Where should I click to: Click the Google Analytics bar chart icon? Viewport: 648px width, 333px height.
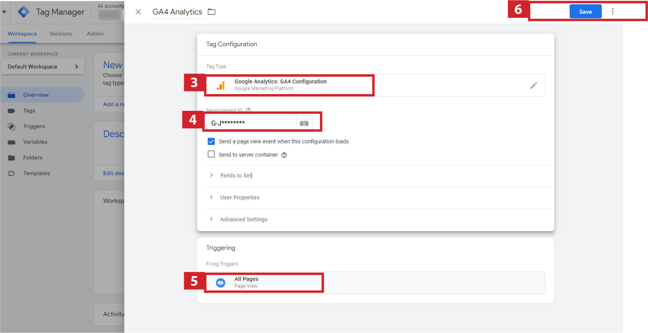click(x=221, y=85)
